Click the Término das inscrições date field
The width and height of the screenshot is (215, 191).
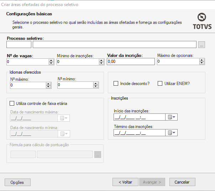click(x=139, y=133)
